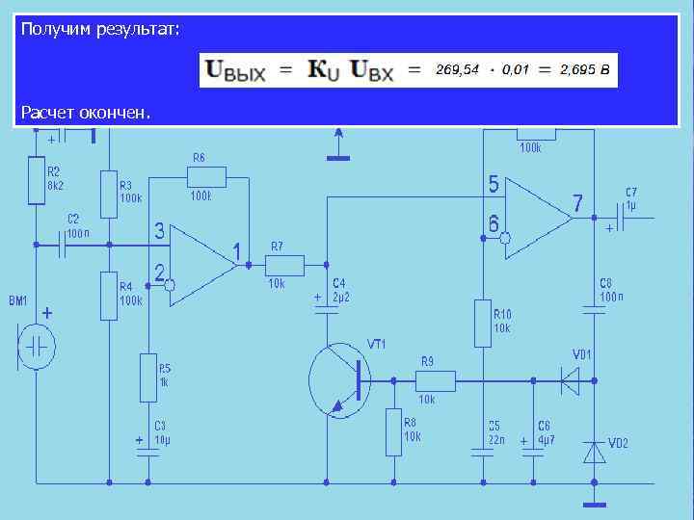Screen dimensions: 694x520
Task: Click the R10 10k resistor
Action: coord(483,324)
